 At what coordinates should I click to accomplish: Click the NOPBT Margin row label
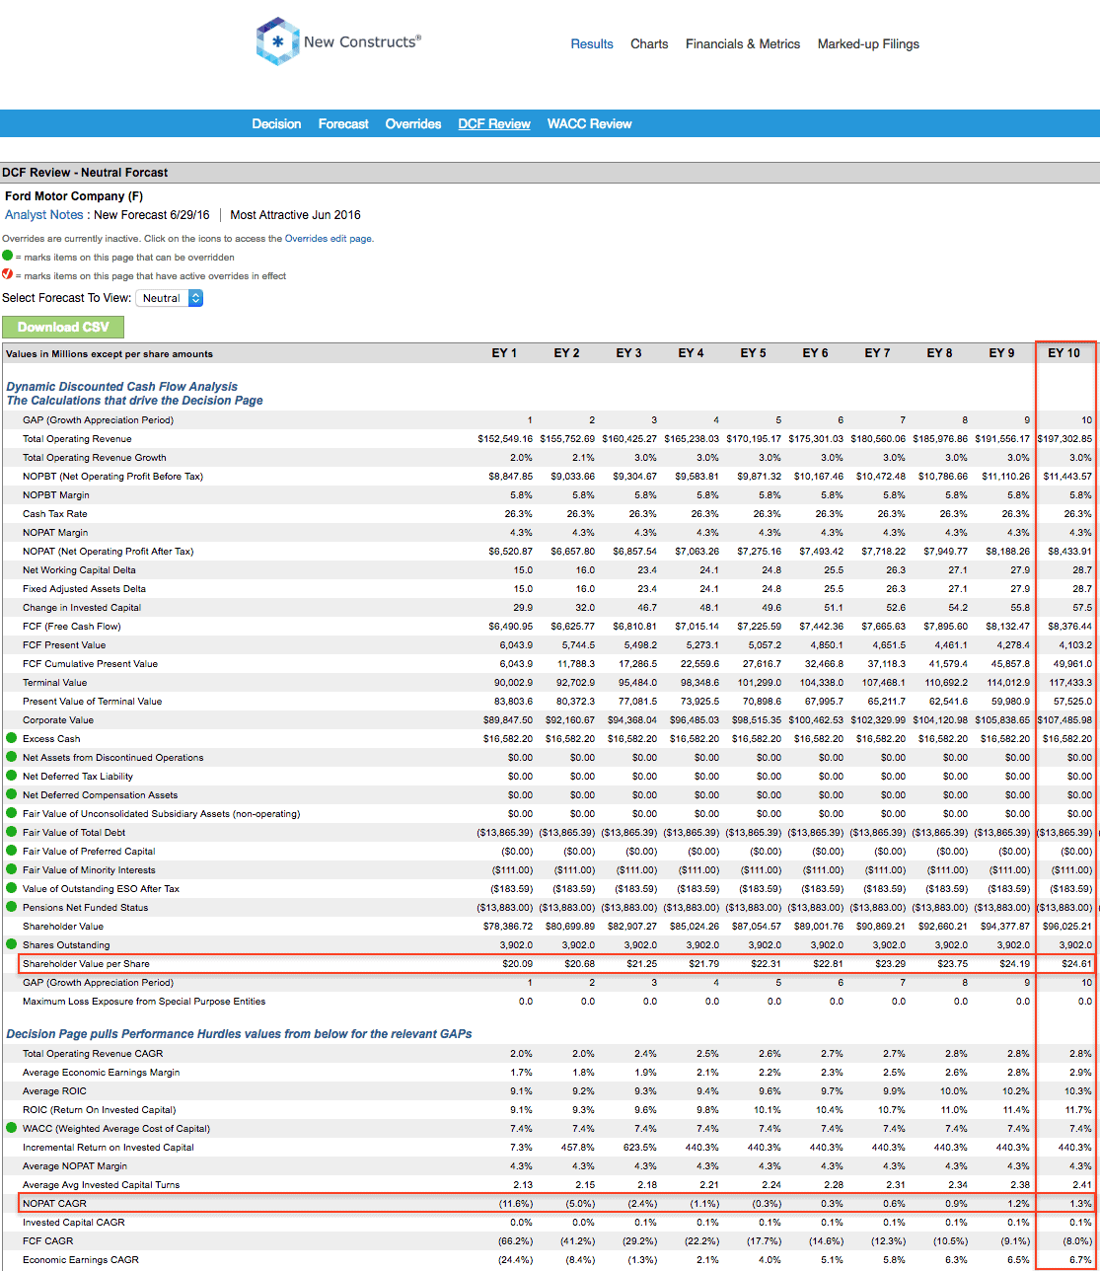[56, 494]
